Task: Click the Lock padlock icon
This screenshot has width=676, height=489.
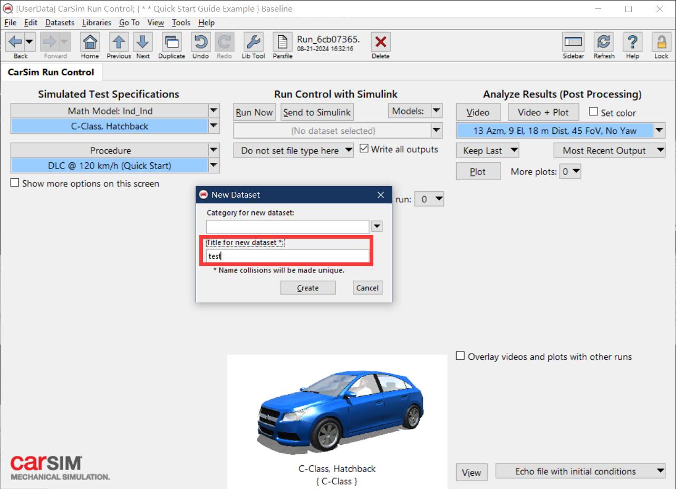Action: click(x=661, y=42)
